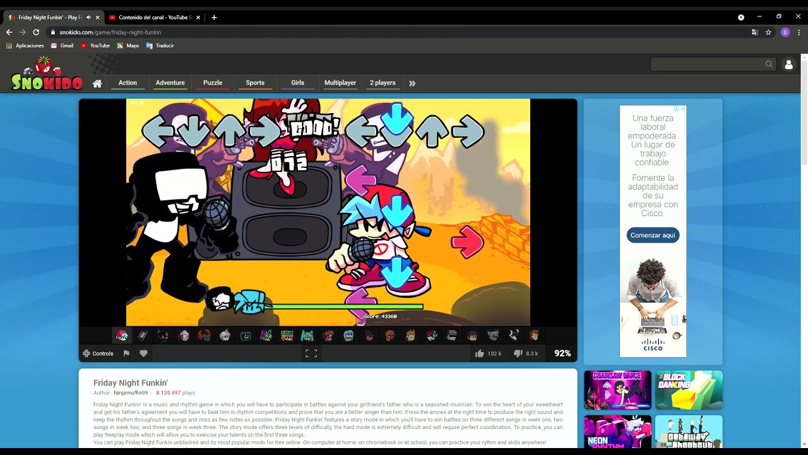
Task: Select the purple phone mod icon
Action: [x=143, y=336]
